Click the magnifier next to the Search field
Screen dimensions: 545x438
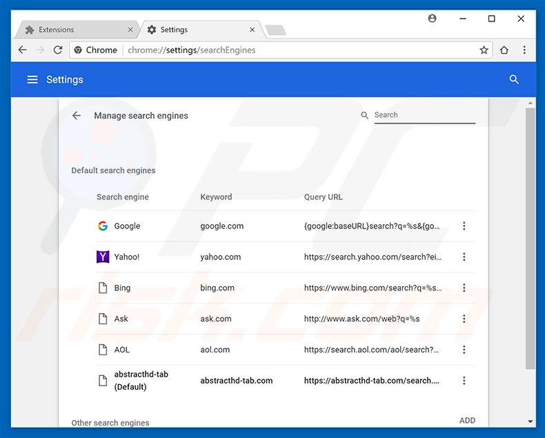click(x=364, y=115)
